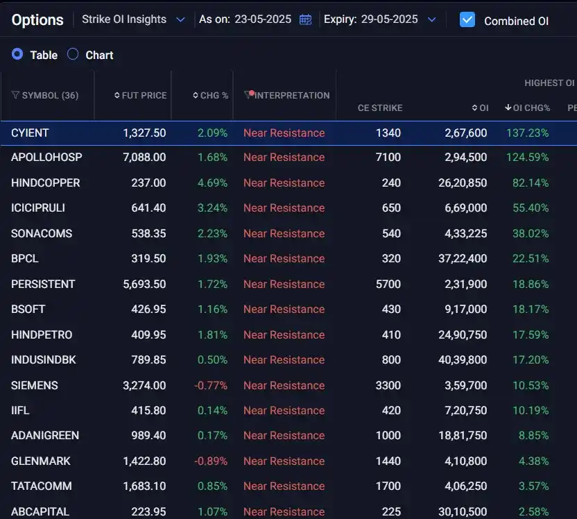Select the HINDPETRO symbol
This screenshot has width=577, height=519.
42,335
